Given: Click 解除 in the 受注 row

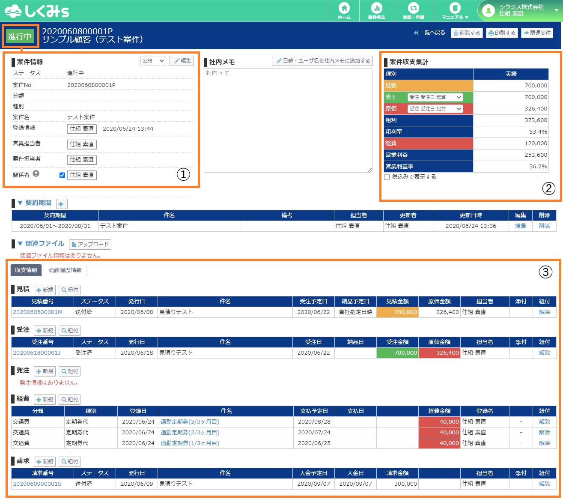Looking at the screenshot, I should (545, 353).
